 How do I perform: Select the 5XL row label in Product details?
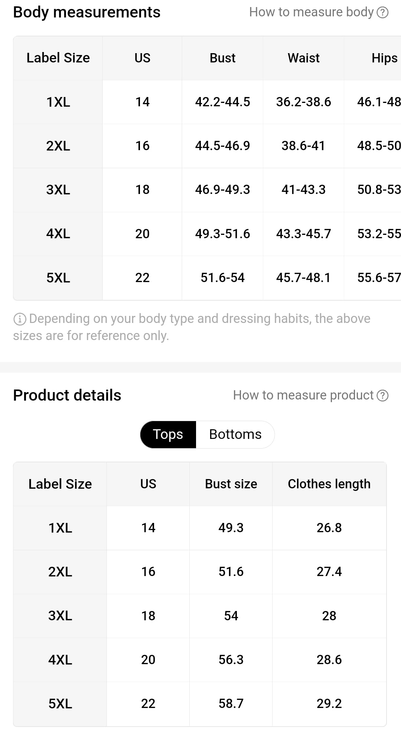coord(60,704)
